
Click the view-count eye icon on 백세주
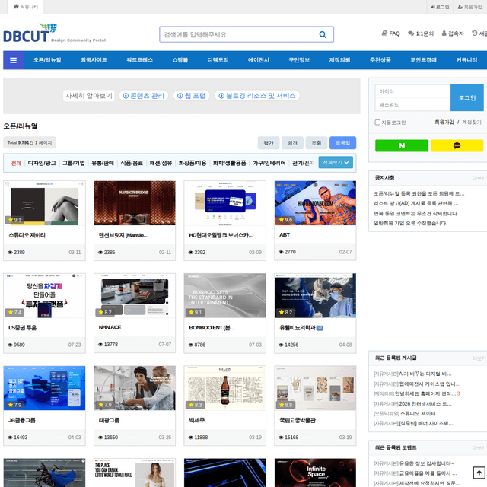tap(191, 438)
